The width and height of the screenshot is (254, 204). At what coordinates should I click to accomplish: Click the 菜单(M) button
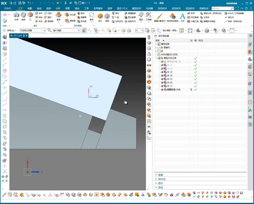point(11,30)
